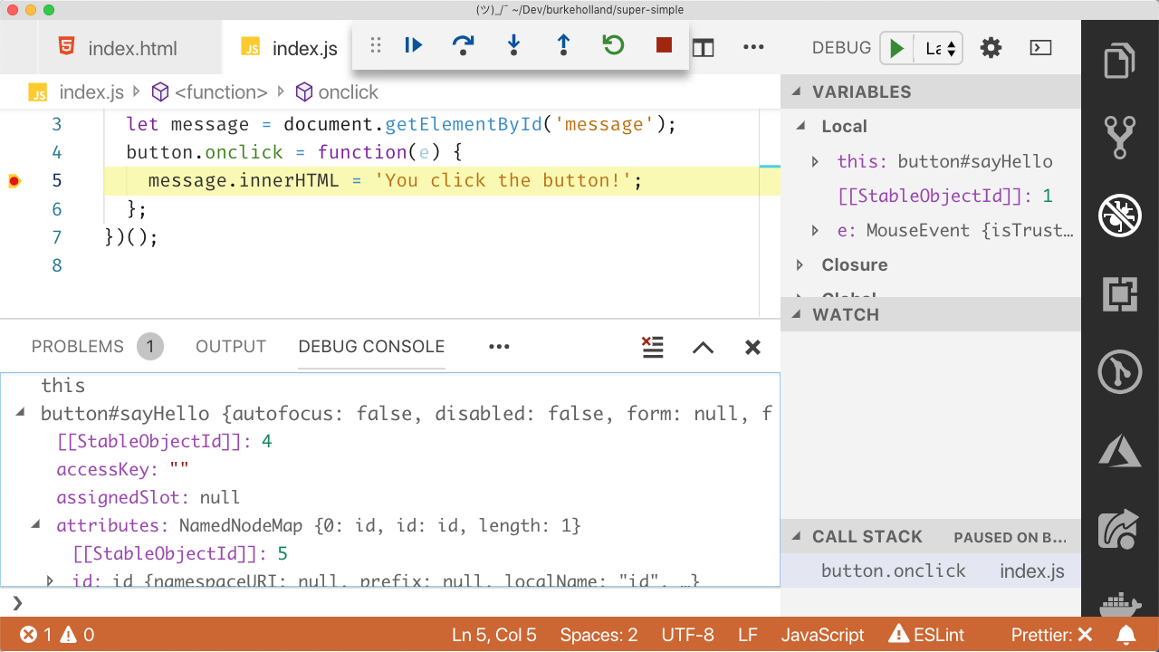Open Azure view in activity bar
The width and height of the screenshot is (1159, 652).
pos(1120,450)
